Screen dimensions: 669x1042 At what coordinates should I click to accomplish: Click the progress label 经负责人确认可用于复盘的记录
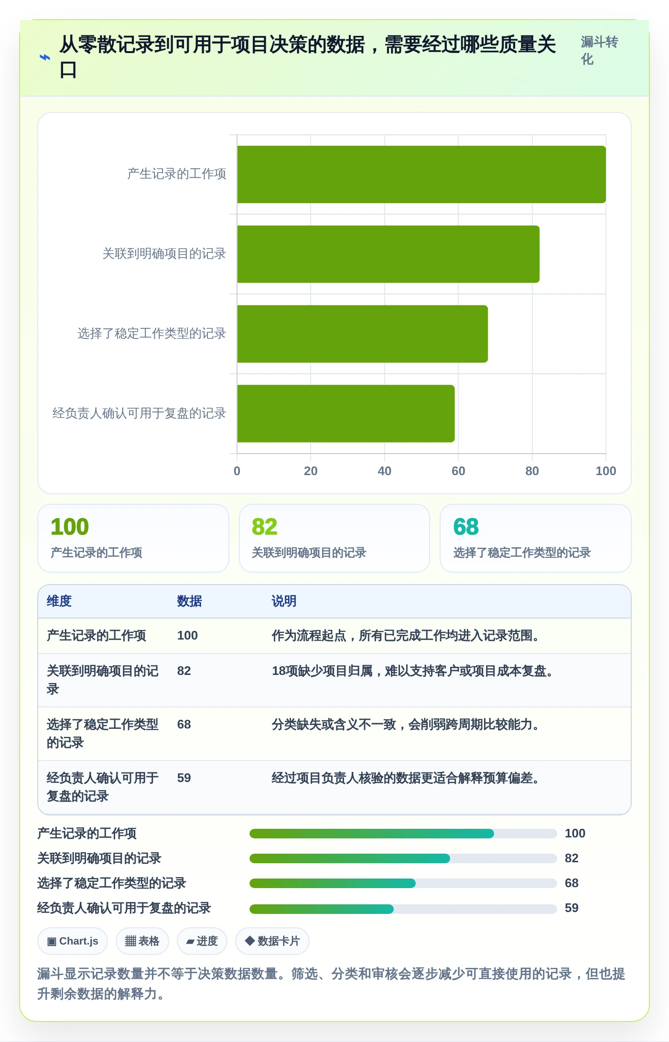point(124,908)
